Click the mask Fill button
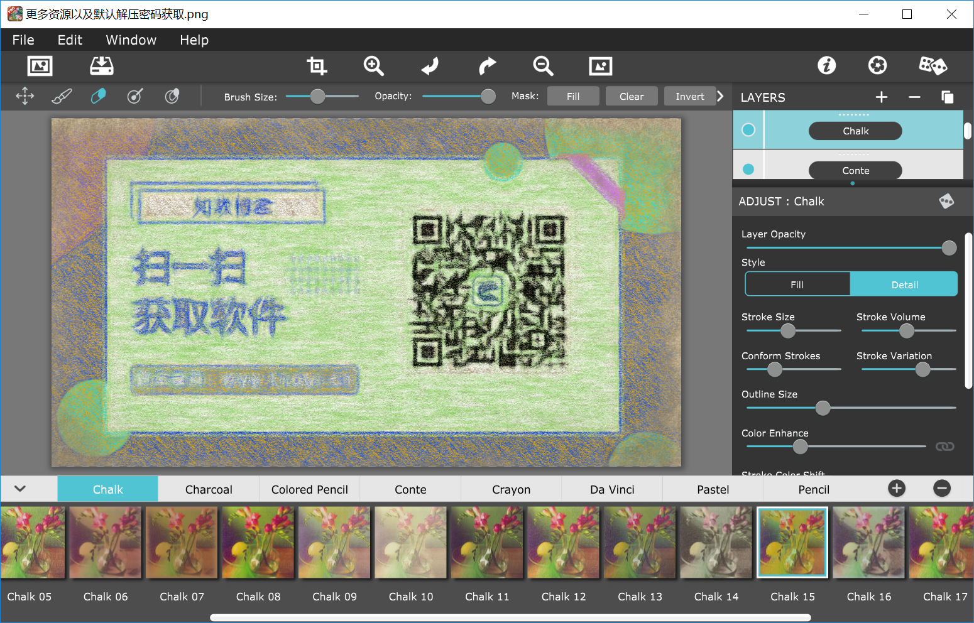 tap(573, 96)
